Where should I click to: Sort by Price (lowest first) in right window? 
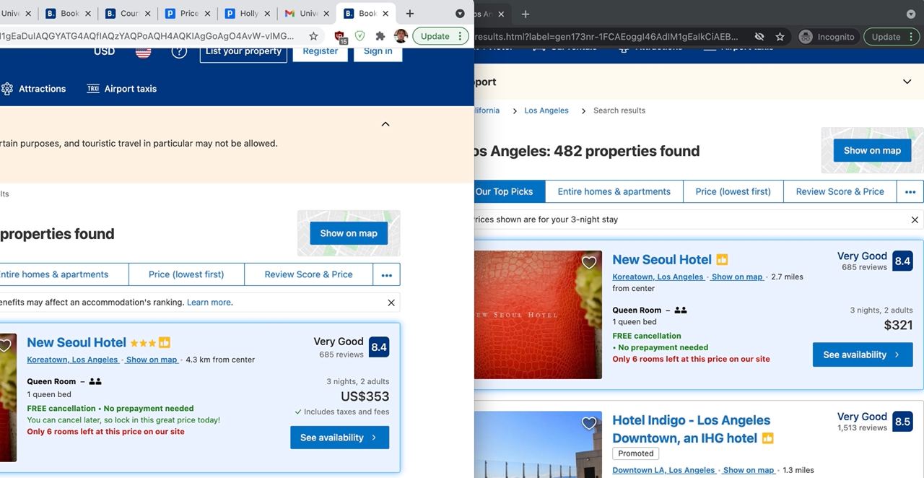tap(733, 191)
